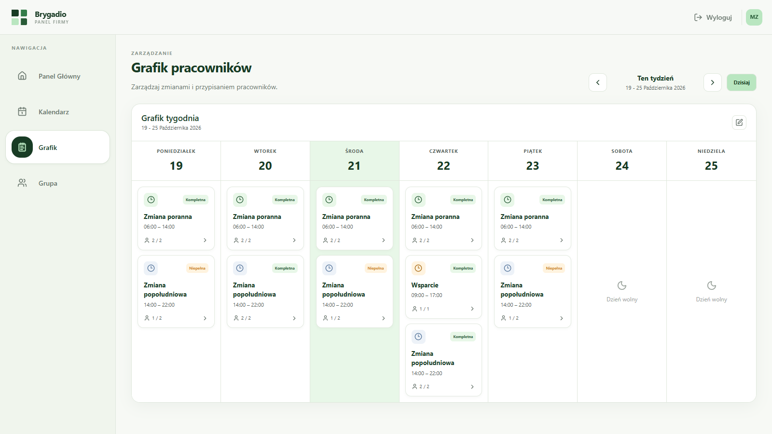The width and height of the screenshot is (772, 434).
Task: Click the Środa 21 day header
Action: pos(355,161)
